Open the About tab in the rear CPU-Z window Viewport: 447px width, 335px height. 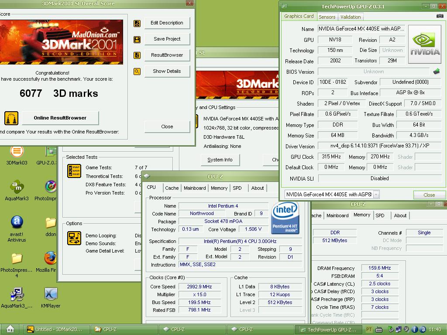(x=400, y=215)
